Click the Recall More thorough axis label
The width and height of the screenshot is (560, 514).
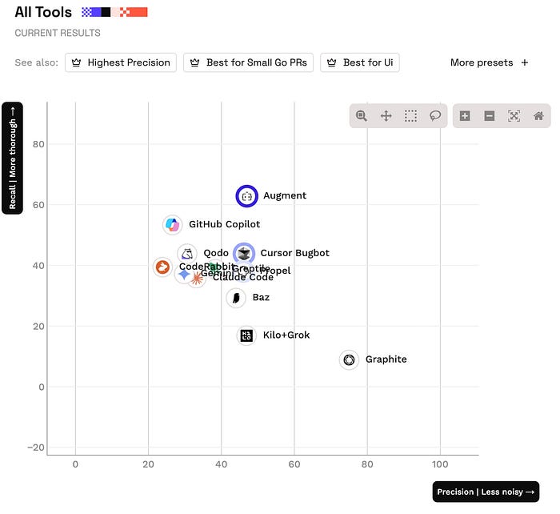click(12, 158)
